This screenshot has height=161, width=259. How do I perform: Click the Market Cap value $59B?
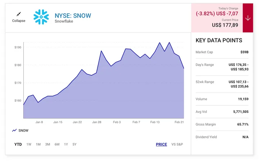244,52
